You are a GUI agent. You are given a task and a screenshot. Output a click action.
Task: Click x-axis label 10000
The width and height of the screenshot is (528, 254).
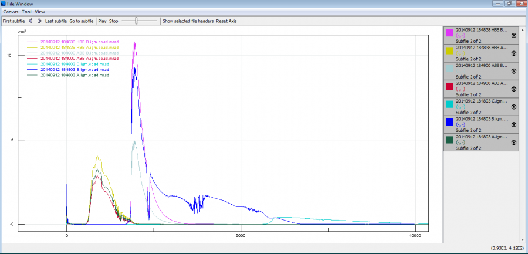(415, 236)
